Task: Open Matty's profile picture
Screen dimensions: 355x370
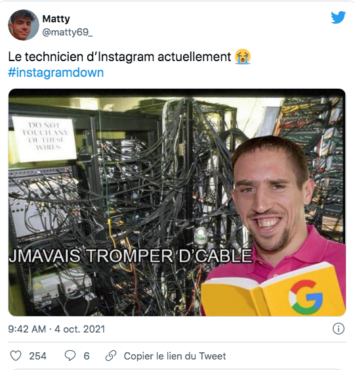Action: [24, 25]
